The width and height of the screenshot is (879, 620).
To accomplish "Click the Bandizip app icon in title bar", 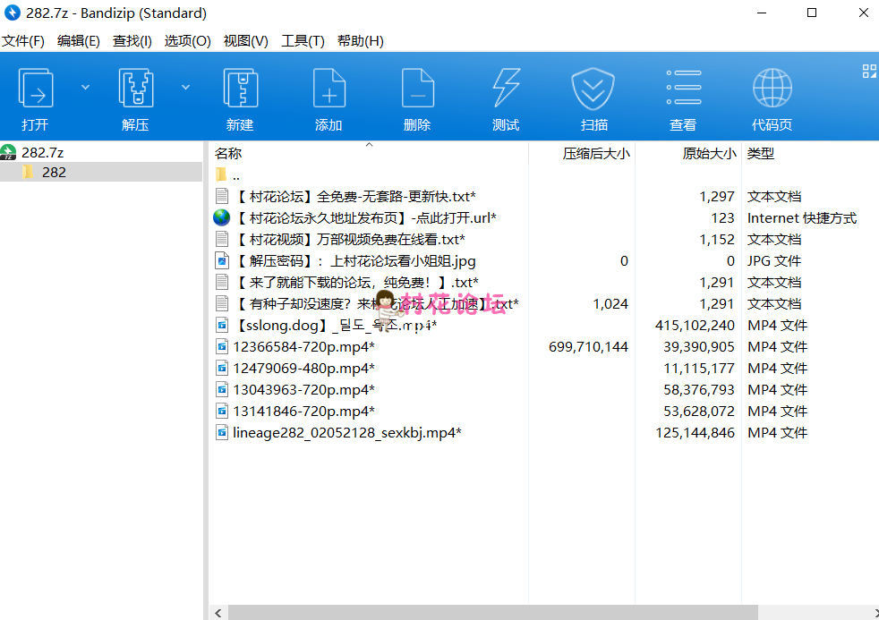I will [12, 13].
